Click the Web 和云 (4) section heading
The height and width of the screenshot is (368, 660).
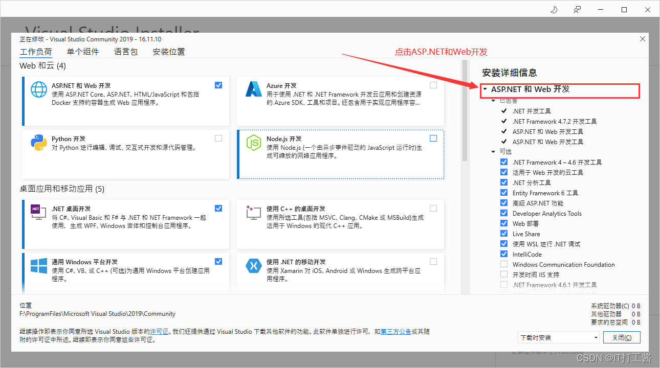coord(42,66)
